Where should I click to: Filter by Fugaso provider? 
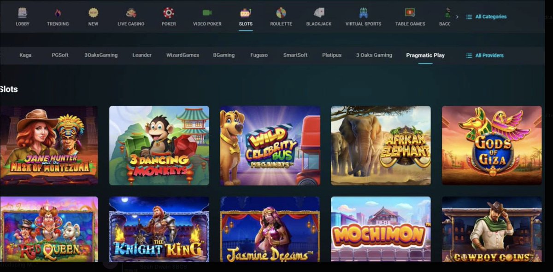[x=259, y=55]
